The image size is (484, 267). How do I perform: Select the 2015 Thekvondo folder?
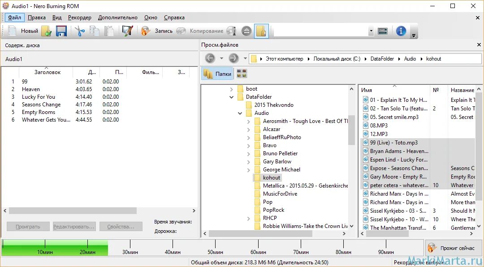pos(274,105)
